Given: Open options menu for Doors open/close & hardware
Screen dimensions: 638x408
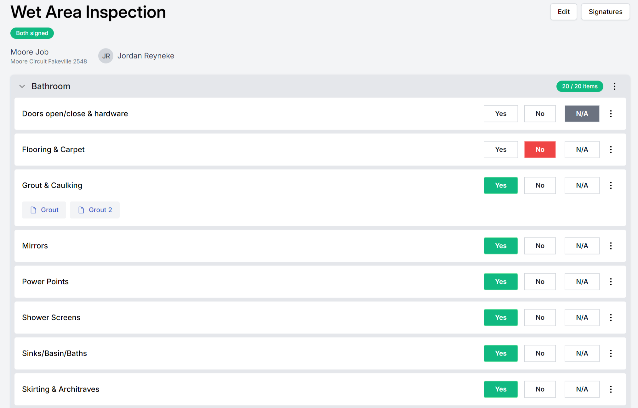Looking at the screenshot, I should [611, 114].
